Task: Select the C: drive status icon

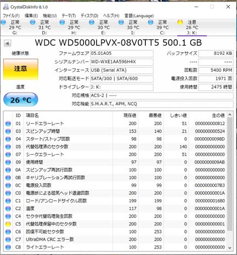Action: click(150, 22)
